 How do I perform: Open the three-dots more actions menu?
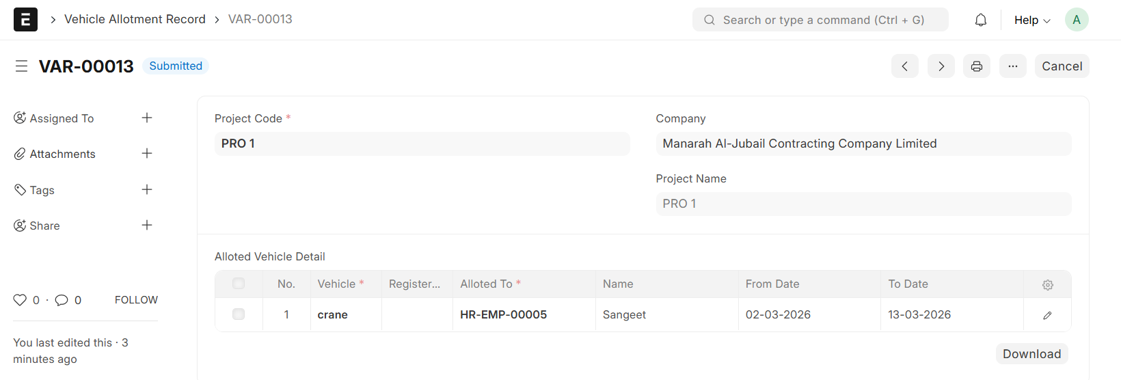pyautogui.click(x=1012, y=66)
